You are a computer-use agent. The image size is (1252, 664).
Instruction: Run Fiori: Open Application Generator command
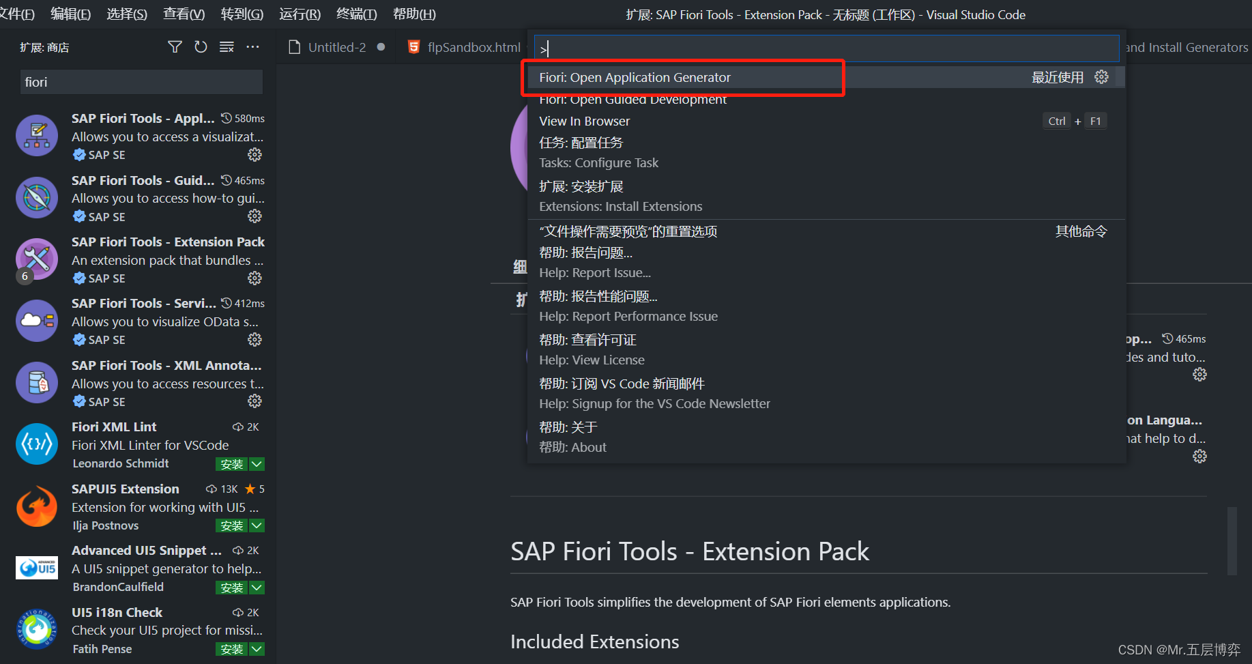click(x=826, y=77)
